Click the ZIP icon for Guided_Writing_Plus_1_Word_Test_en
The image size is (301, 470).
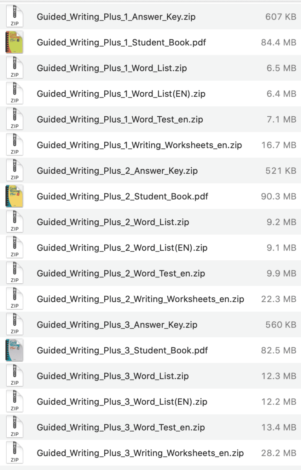[14, 119]
